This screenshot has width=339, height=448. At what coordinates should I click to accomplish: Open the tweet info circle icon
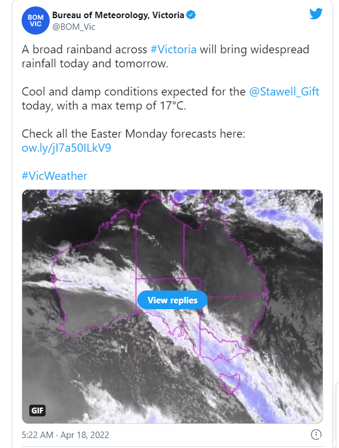(x=316, y=435)
